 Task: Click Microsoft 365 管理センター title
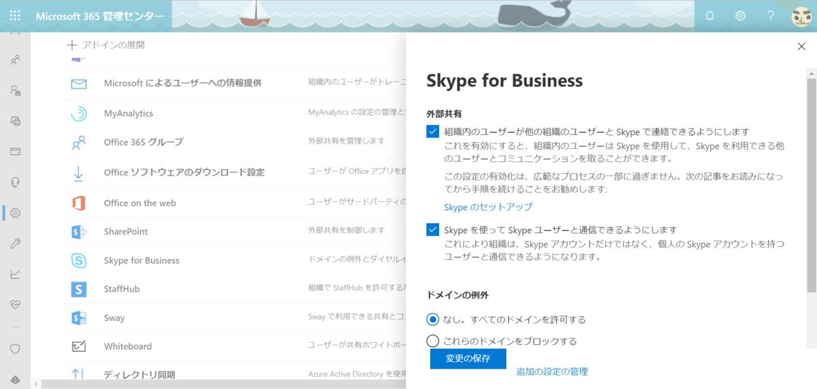(99, 16)
